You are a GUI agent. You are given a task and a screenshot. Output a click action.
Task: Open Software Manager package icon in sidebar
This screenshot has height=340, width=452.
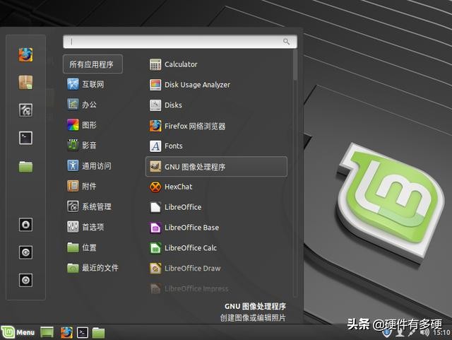tap(25, 83)
